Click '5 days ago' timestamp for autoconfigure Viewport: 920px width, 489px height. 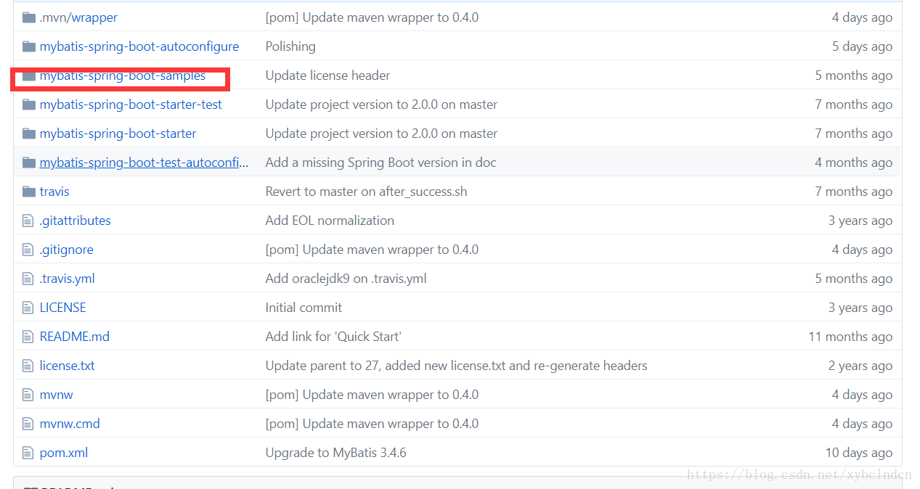(x=863, y=46)
